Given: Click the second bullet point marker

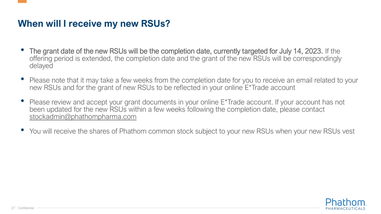Looking at the screenshot, I should point(22,80).
